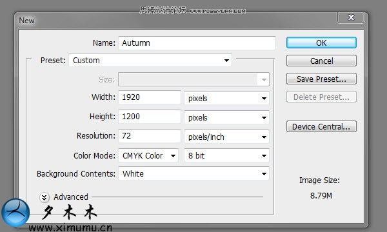Click the 8.79M image size value
387x232 pixels.
point(321,196)
